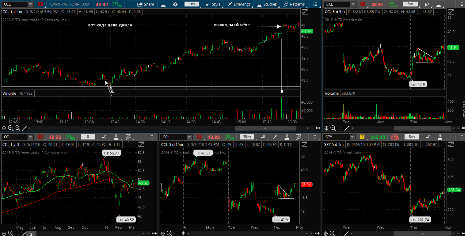The image size is (465, 236).
Task: Click the CARNIVAL CORP COM company name
Action: (x=70, y=4)
